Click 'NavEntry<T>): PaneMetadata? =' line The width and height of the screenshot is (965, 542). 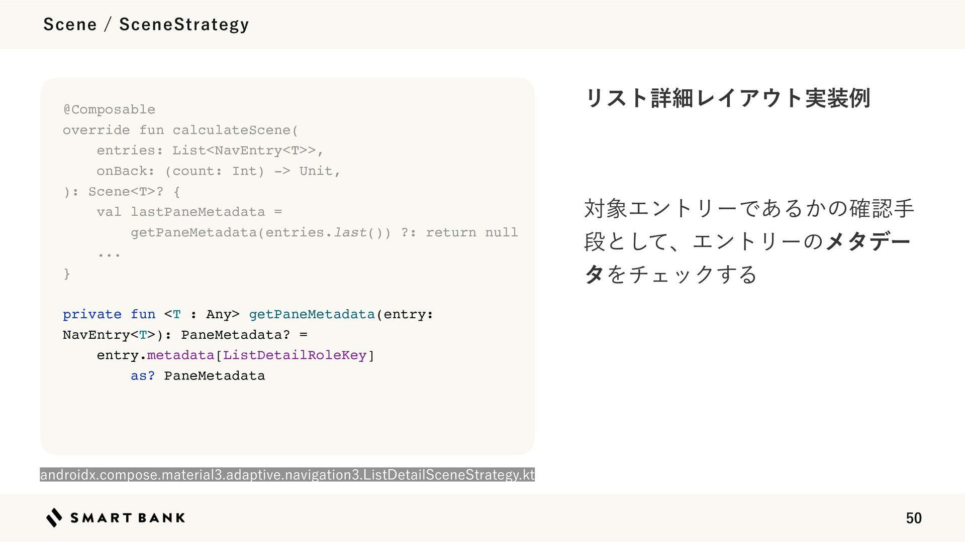click(185, 335)
